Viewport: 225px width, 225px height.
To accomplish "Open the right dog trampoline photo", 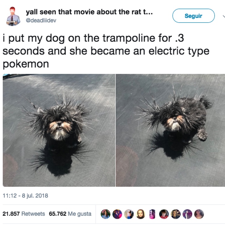I will pyautogui.click(x=170, y=130).
